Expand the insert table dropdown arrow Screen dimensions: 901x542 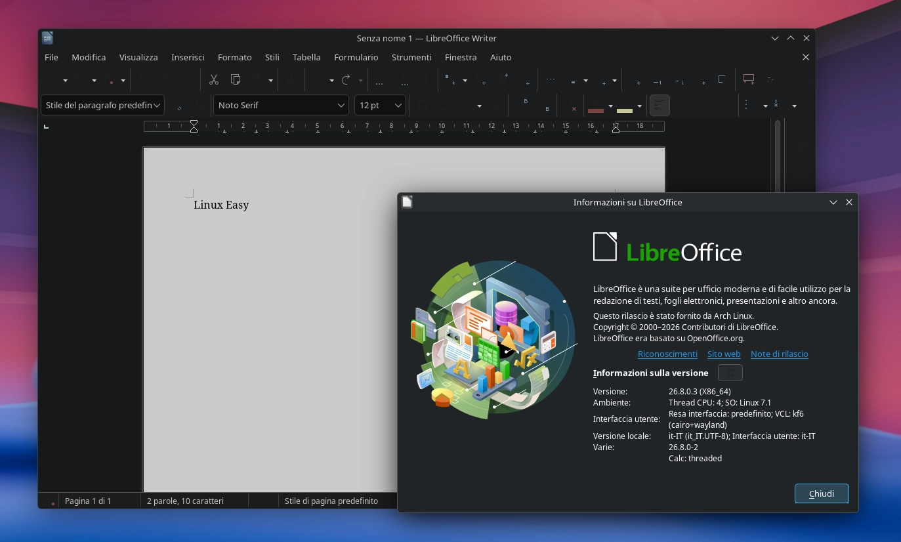pyautogui.click(x=465, y=80)
